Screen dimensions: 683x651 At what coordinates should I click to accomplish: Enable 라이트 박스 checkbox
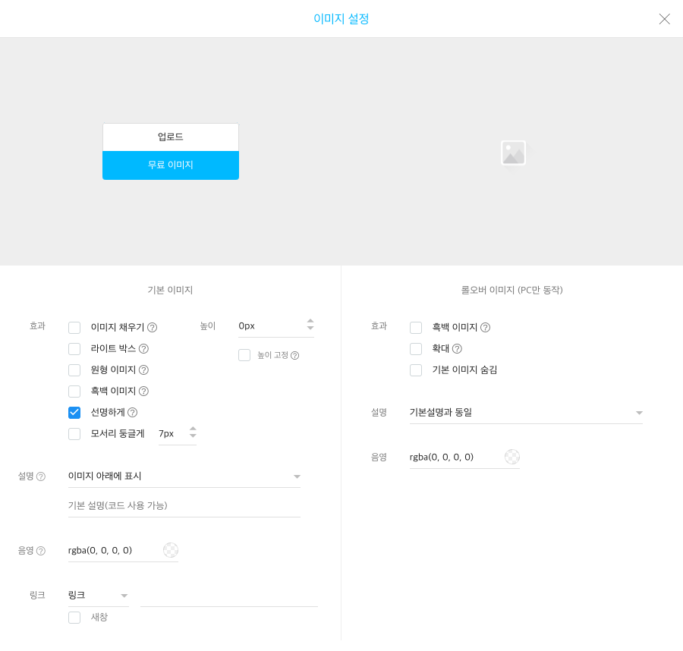point(74,349)
